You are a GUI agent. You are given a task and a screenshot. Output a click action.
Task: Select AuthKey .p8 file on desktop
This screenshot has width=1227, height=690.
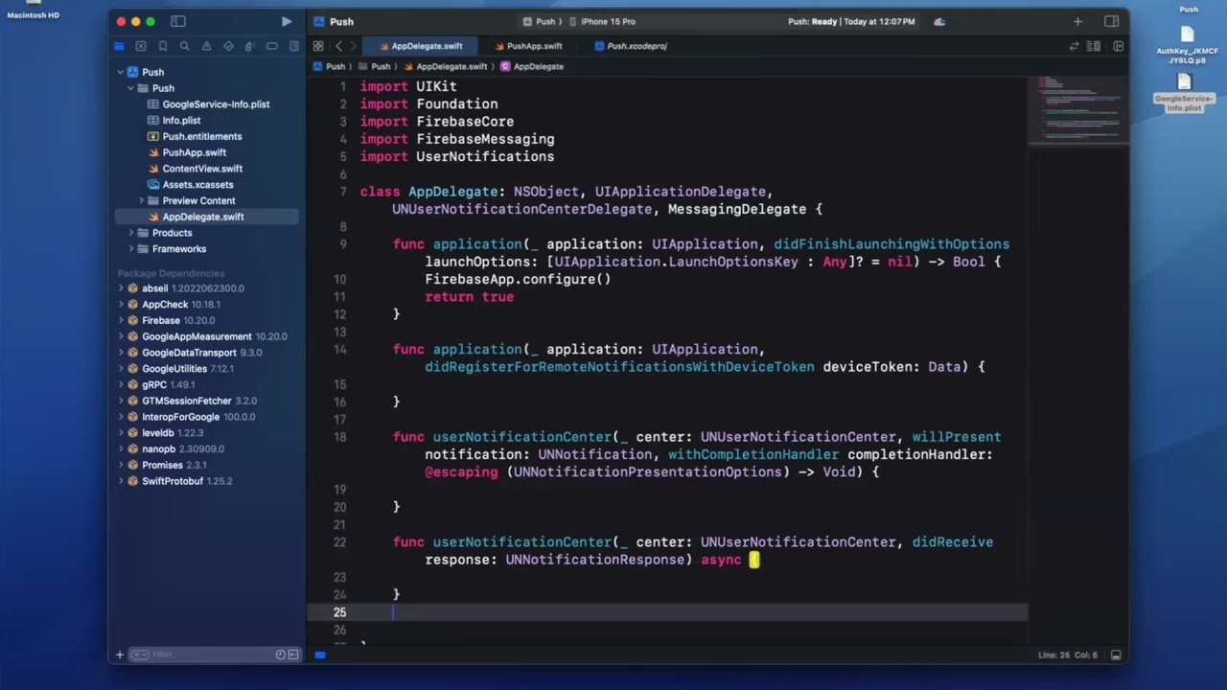(x=1187, y=45)
